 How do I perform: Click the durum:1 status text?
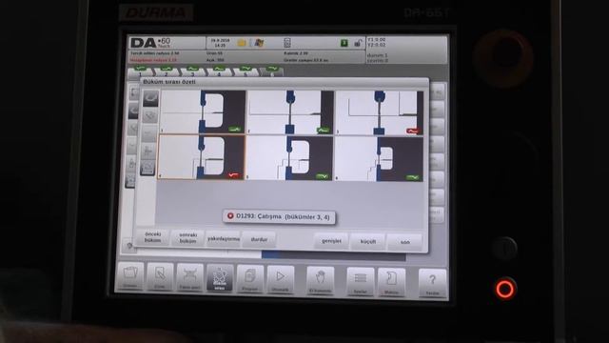click(377, 55)
